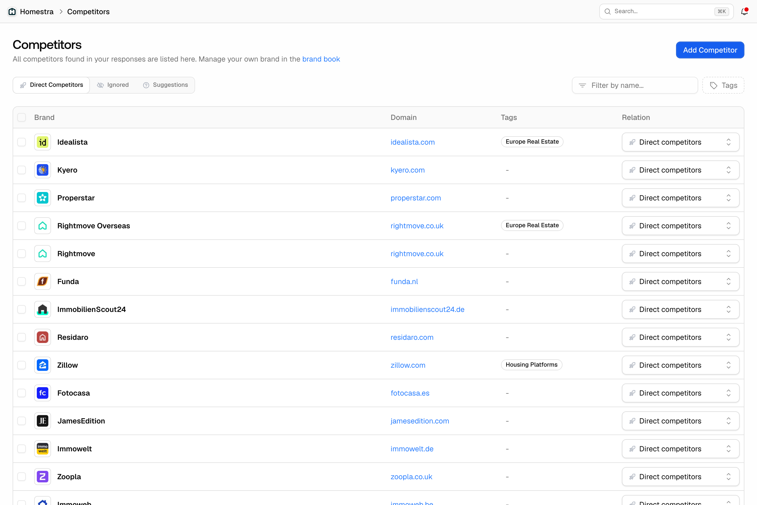Expand Relation dropdown for Fotocasa
This screenshot has width=757, height=505.
pos(681,393)
